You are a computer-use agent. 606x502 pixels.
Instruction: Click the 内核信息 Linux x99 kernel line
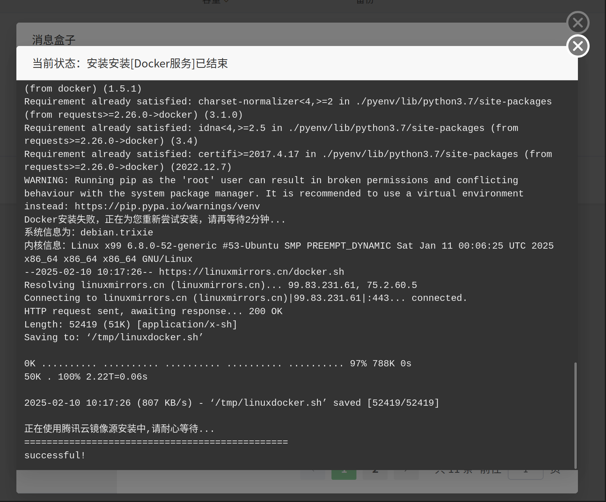click(x=289, y=246)
